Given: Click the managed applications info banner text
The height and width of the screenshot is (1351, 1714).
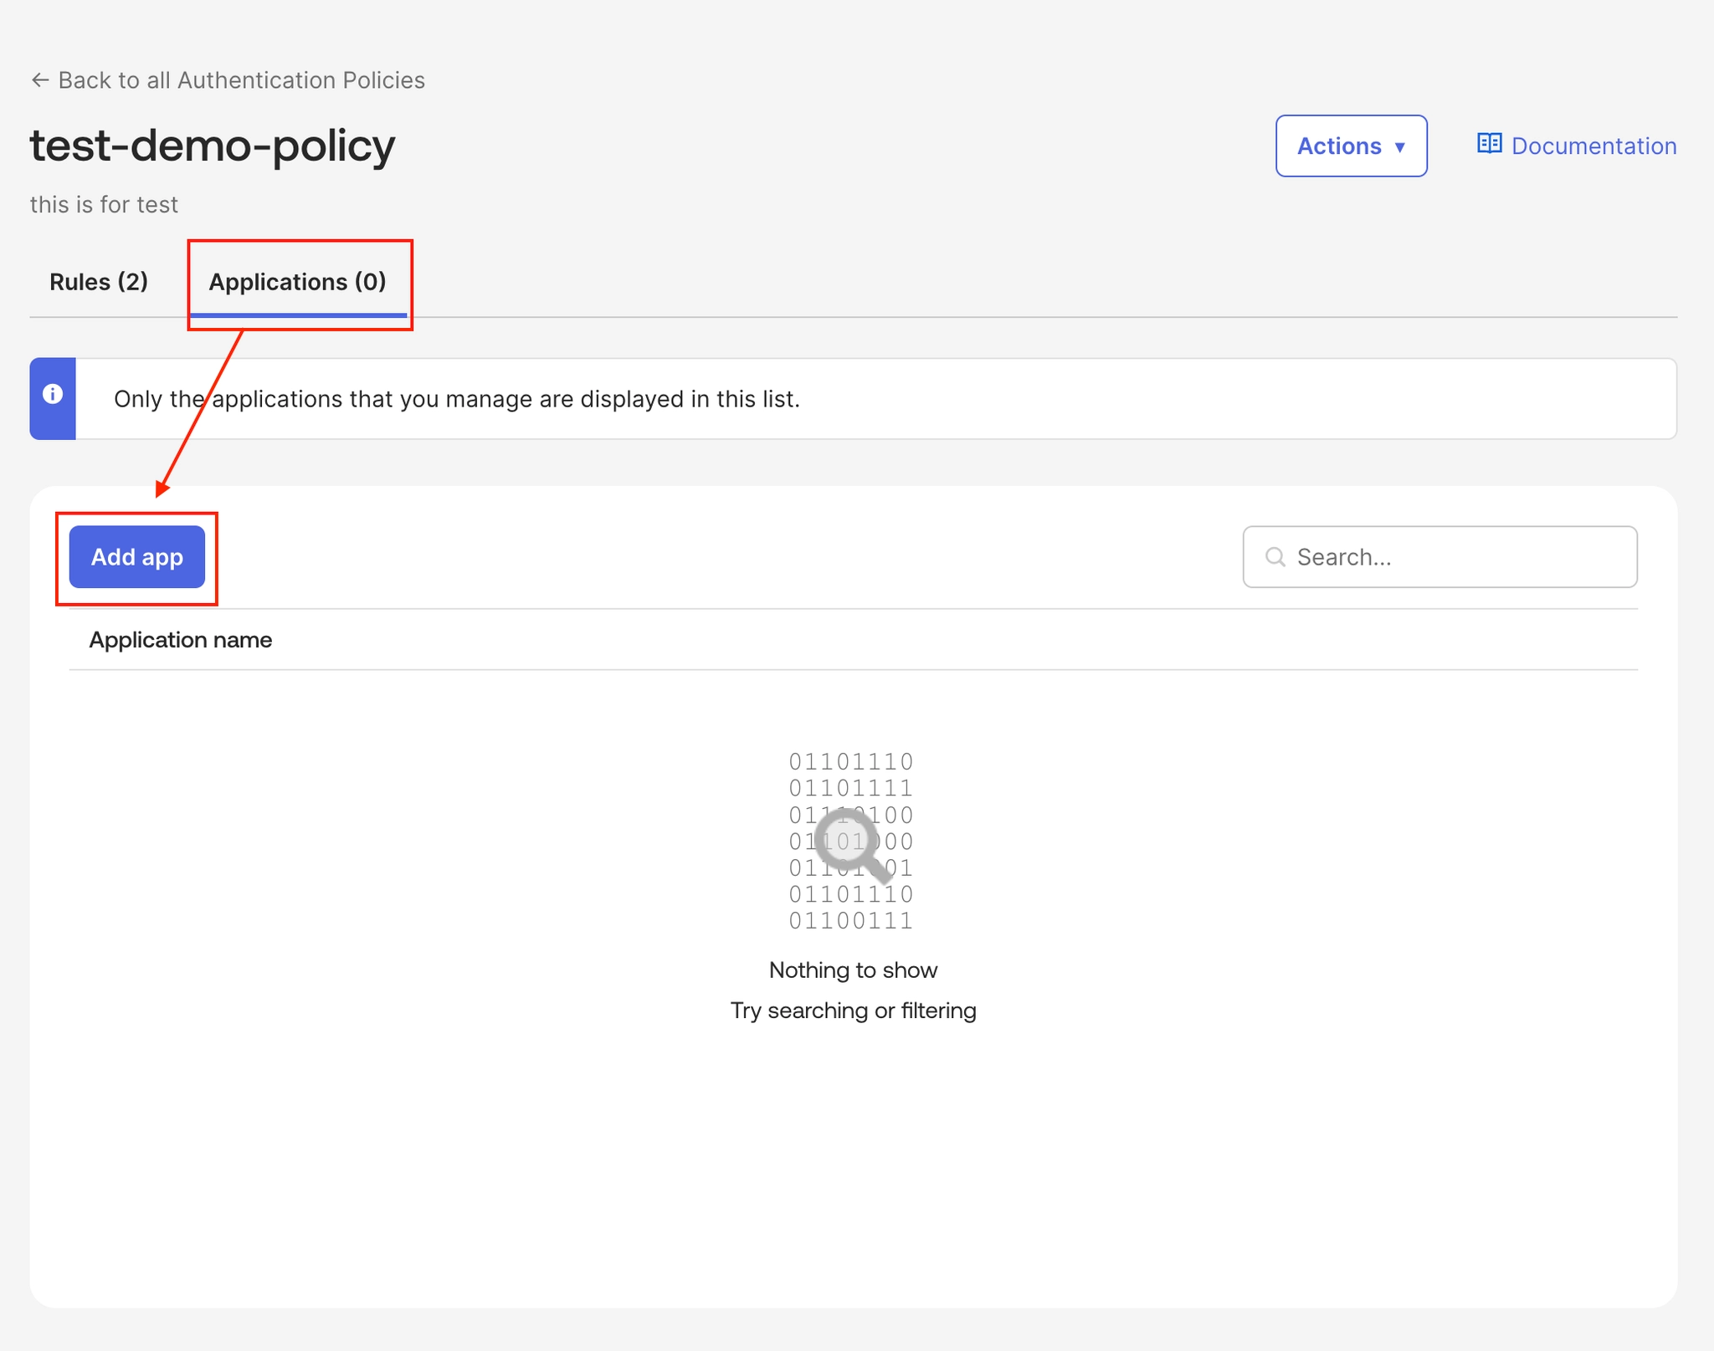Looking at the screenshot, I should [457, 399].
